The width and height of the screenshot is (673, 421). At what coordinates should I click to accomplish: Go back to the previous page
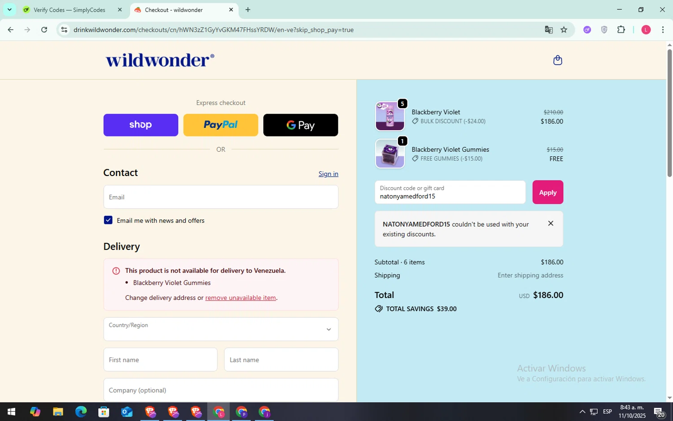[10, 30]
